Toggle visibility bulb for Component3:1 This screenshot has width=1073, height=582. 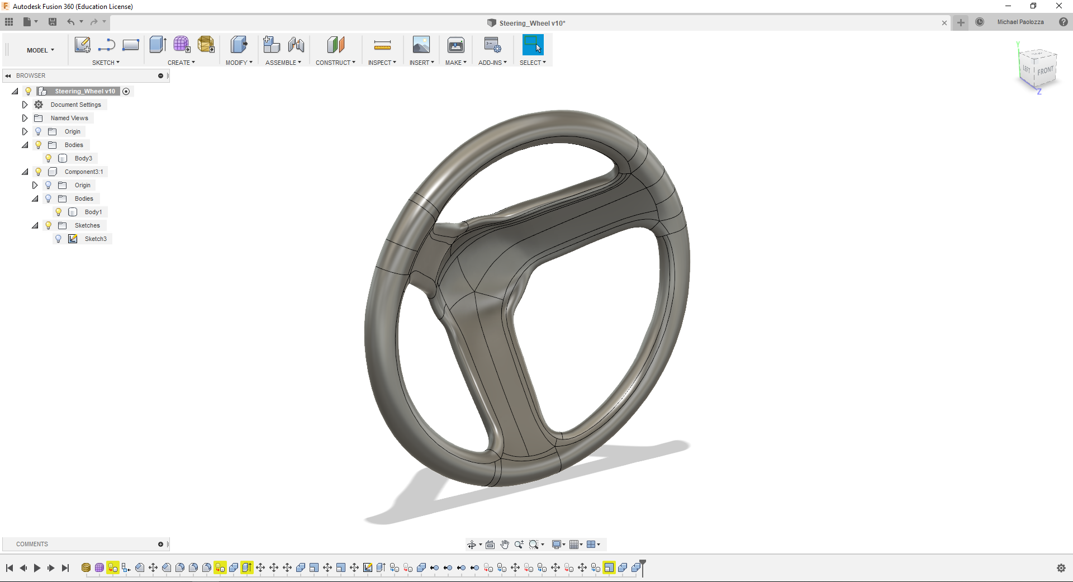pyautogui.click(x=38, y=172)
